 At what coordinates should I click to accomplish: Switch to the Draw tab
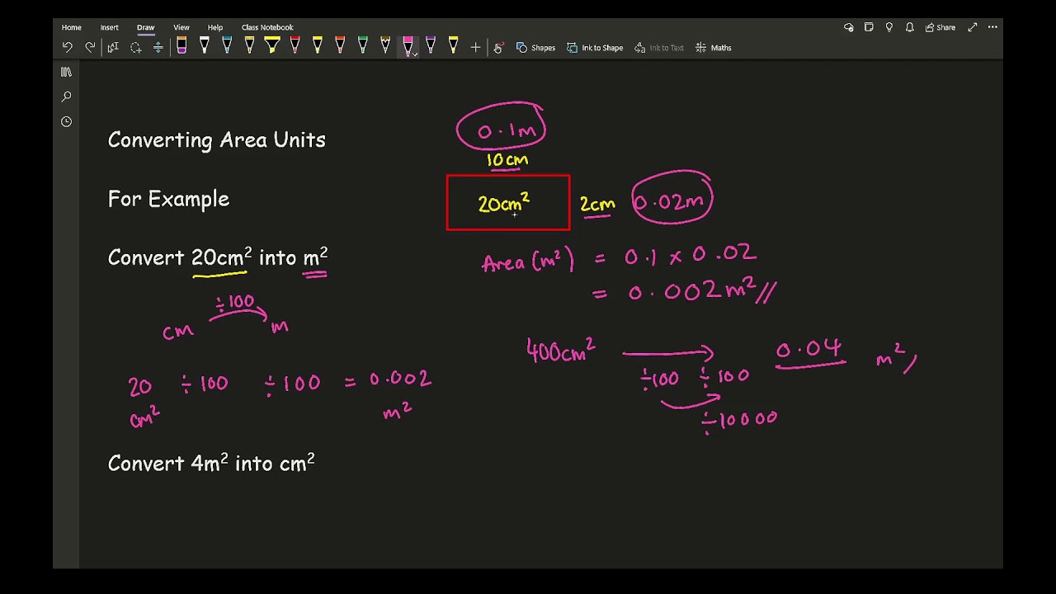(x=145, y=27)
